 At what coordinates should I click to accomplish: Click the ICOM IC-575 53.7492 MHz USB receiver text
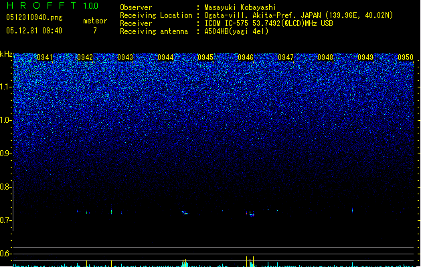pos(269,23)
